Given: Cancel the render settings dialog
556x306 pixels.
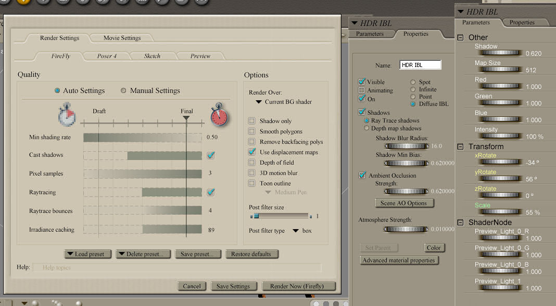Looking at the screenshot, I should (x=192, y=286).
